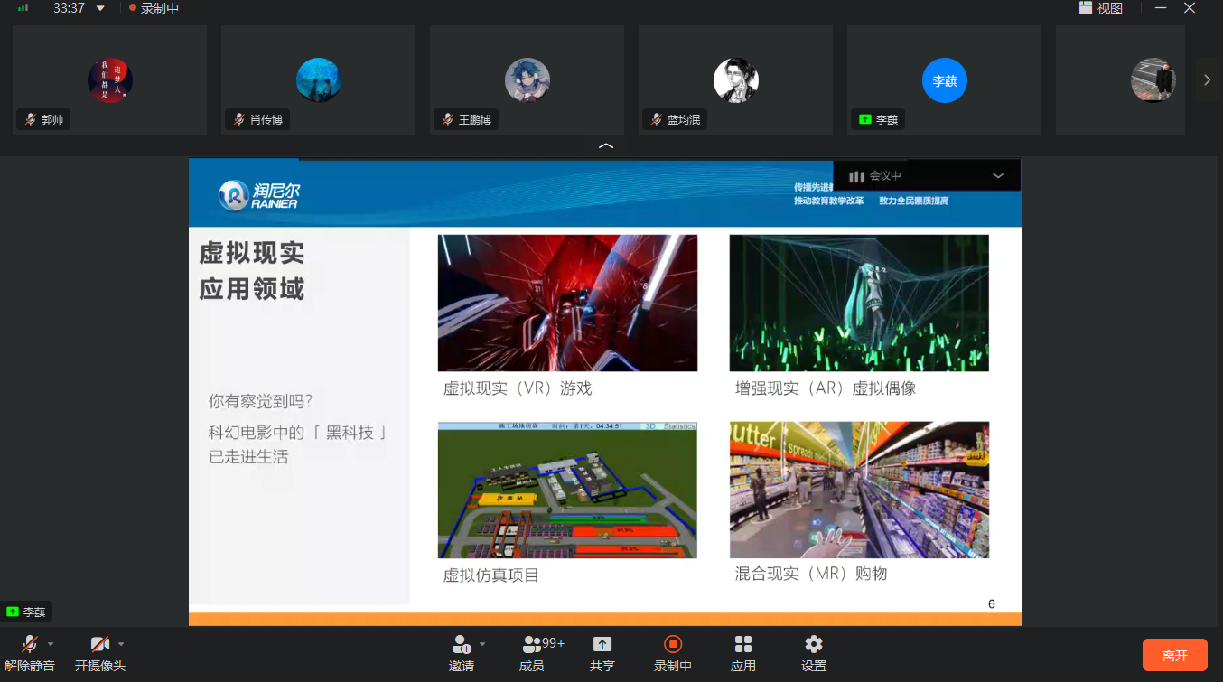The height and width of the screenshot is (682, 1223).
Task: Select 李蕻's participant video tile
Action: coord(944,80)
